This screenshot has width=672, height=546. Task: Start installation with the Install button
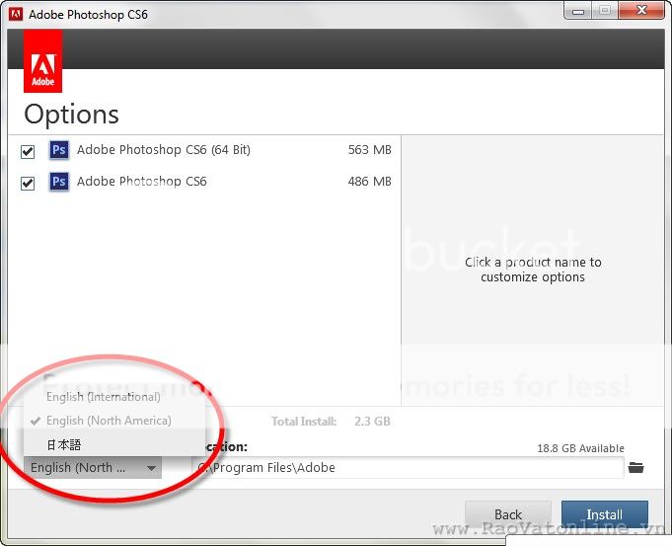coord(604,514)
